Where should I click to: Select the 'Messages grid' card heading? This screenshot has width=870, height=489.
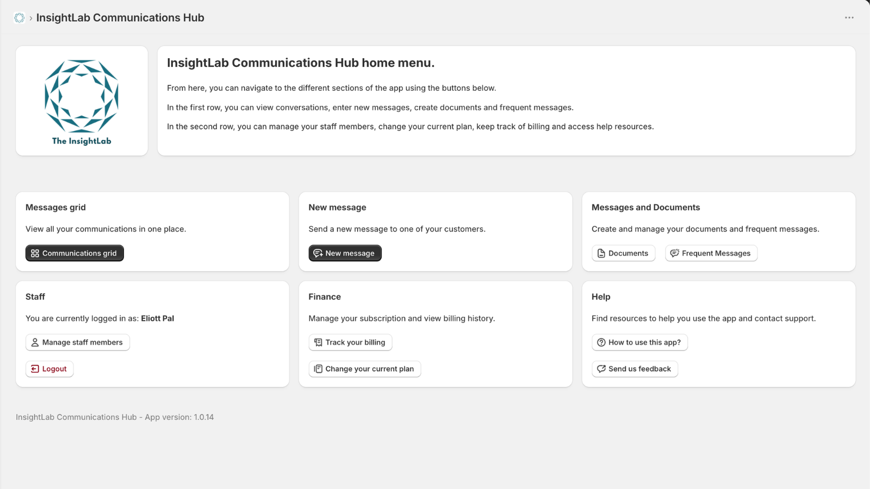[55, 208]
